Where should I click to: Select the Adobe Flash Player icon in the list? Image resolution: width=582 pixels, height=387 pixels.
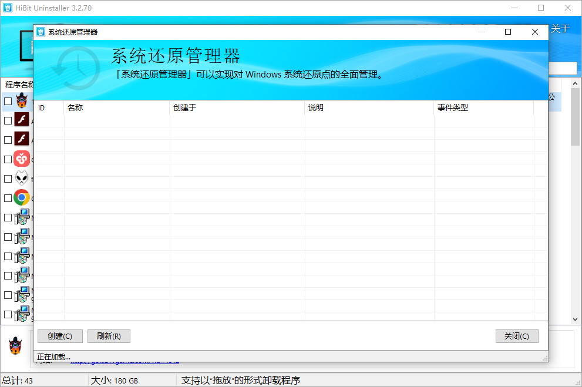tap(22, 119)
